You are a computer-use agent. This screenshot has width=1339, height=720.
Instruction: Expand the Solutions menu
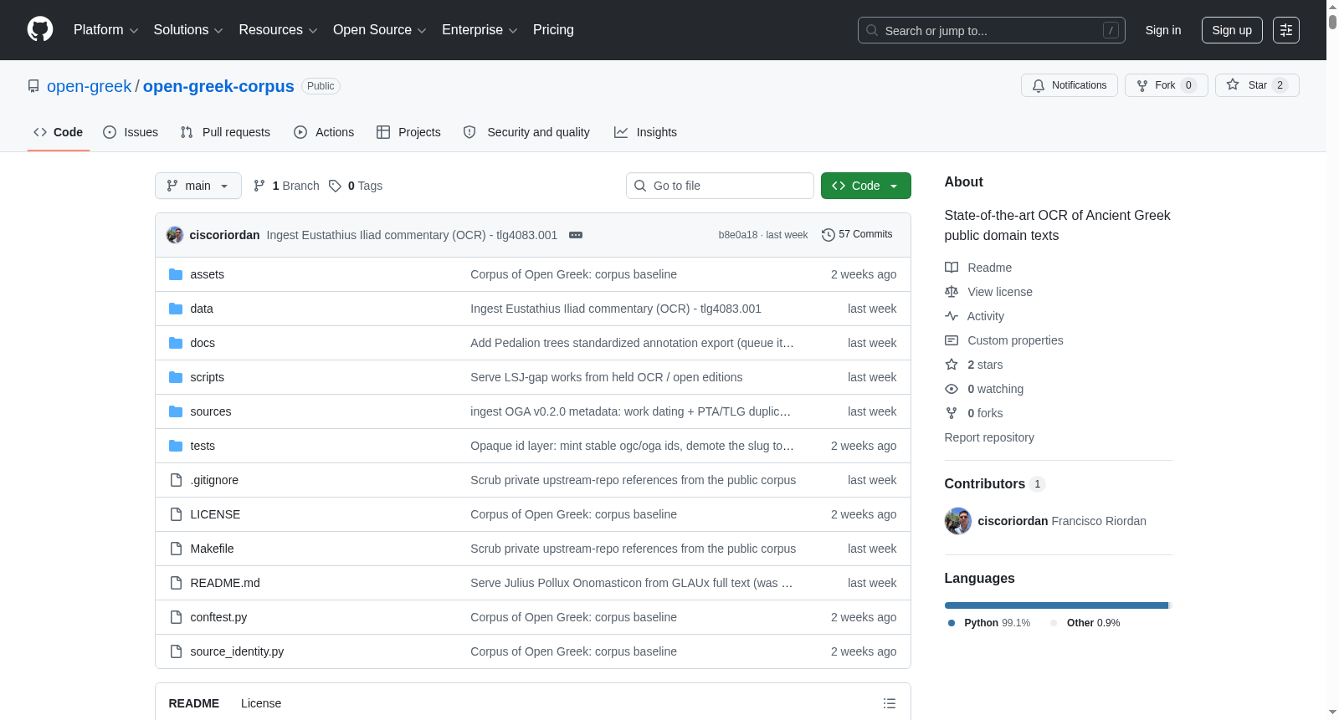pyautogui.click(x=188, y=30)
